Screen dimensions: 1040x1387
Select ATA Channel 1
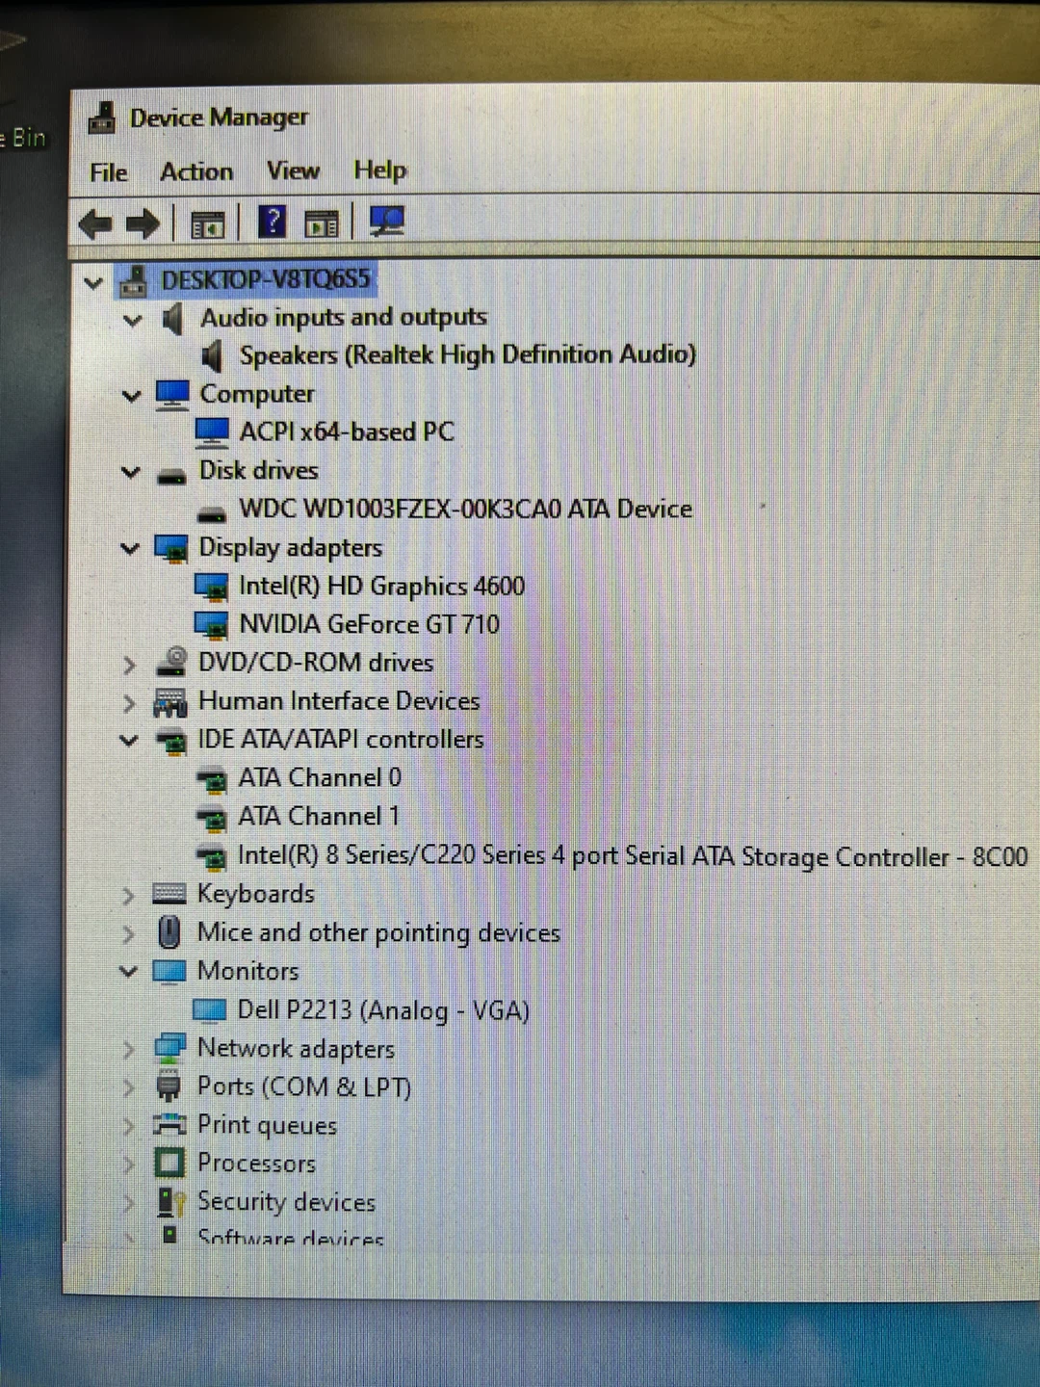[x=319, y=816]
